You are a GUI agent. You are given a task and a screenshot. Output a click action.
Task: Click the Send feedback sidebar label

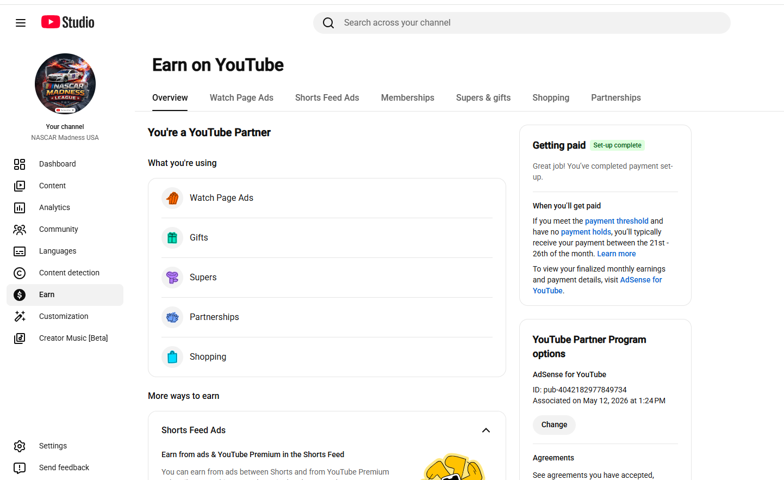(64, 468)
